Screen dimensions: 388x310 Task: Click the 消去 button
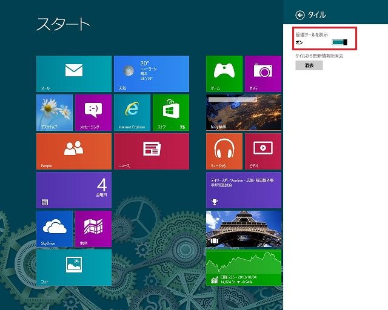[309, 65]
